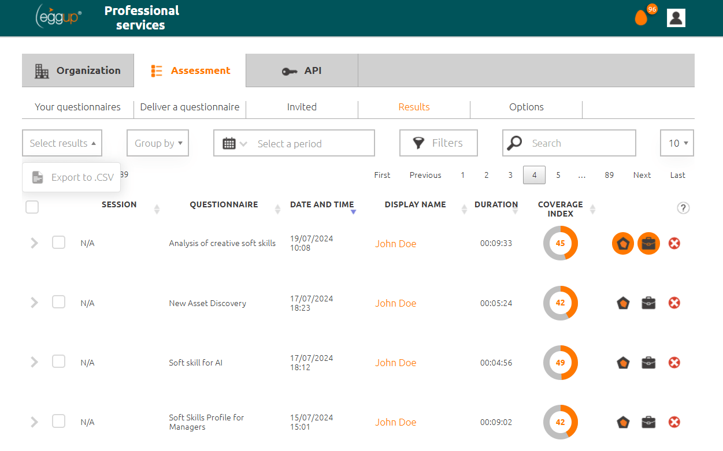The image size is (723, 451).
Task: Sort by Coverage Index column arrows
Action: coord(592,209)
